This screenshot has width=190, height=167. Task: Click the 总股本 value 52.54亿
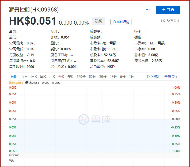point(110,55)
